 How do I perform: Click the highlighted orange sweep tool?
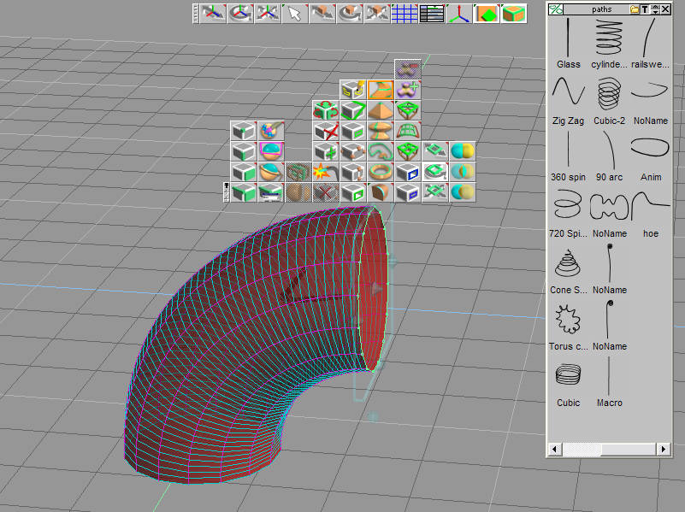click(381, 90)
